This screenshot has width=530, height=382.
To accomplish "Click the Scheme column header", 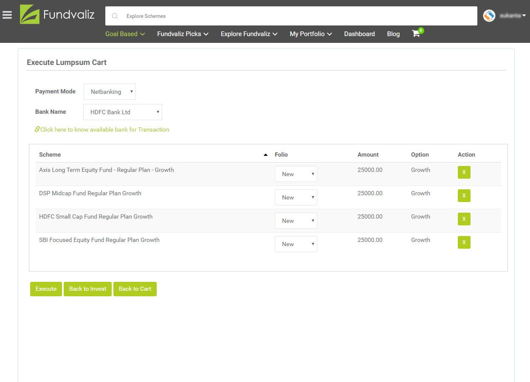I will [x=50, y=155].
